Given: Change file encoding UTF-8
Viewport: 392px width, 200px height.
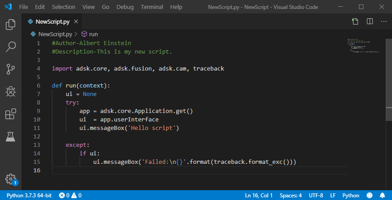Looking at the screenshot, I should click(316, 196).
